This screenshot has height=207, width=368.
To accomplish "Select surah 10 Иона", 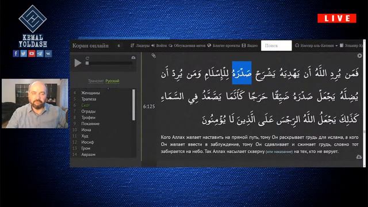I will click(86, 130).
